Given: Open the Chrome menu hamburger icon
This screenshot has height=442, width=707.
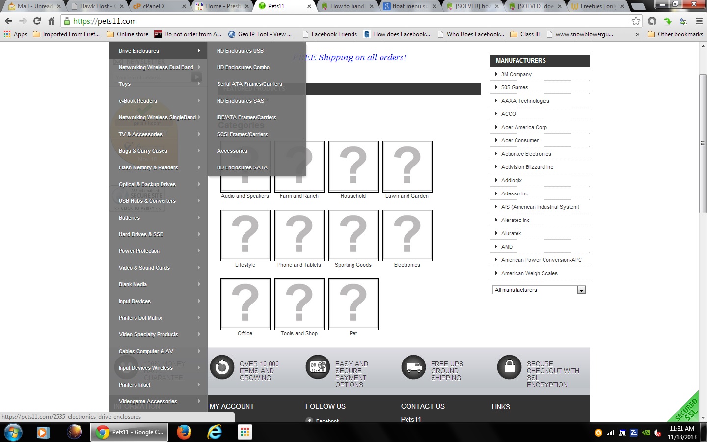Looking at the screenshot, I should click(x=699, y=21).
